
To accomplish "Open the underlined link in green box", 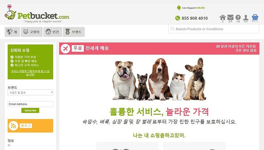I will pyautogui.click(x=30, y=73).
